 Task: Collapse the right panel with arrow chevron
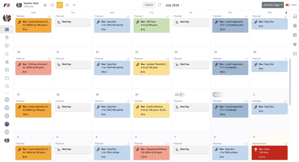pos(286,13)
